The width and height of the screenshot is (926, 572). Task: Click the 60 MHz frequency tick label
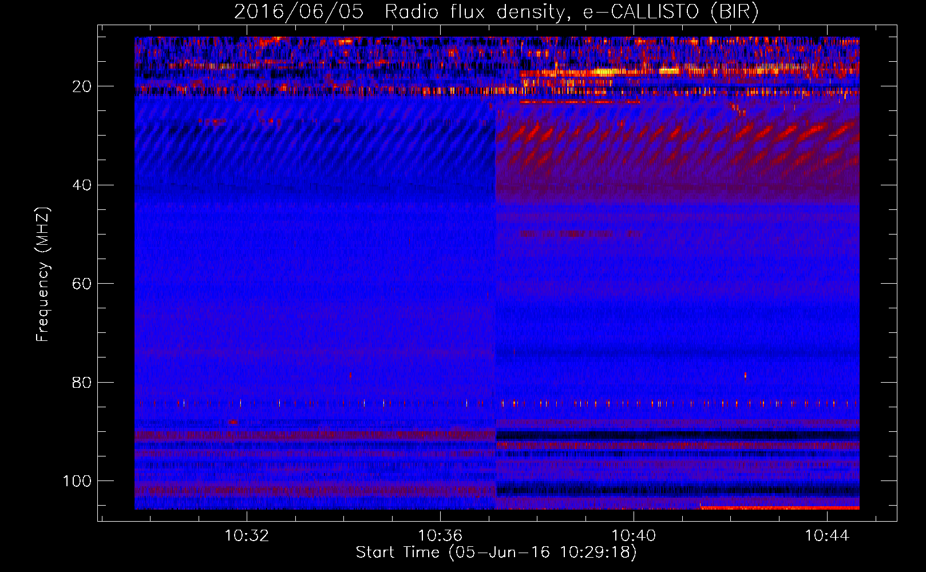click(x=82, y=284)
